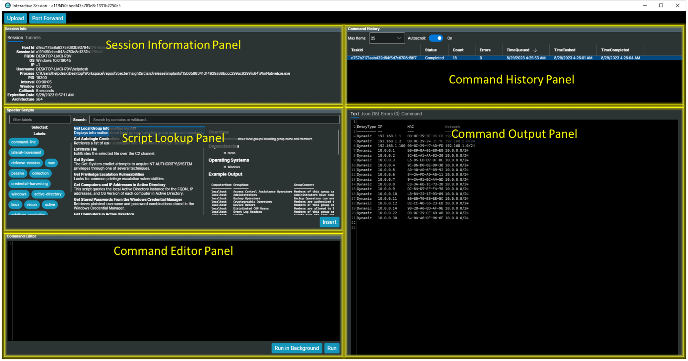Click inside the Command Editor text area
Screen dimensions: 688x361
click(176, 291)
